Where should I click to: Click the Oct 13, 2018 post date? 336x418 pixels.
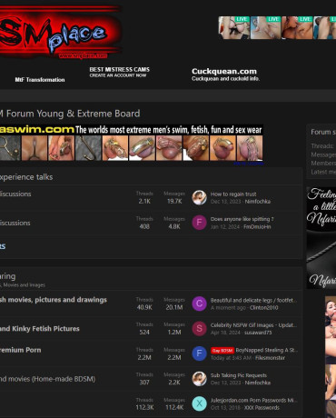click(x=225, y=408)
